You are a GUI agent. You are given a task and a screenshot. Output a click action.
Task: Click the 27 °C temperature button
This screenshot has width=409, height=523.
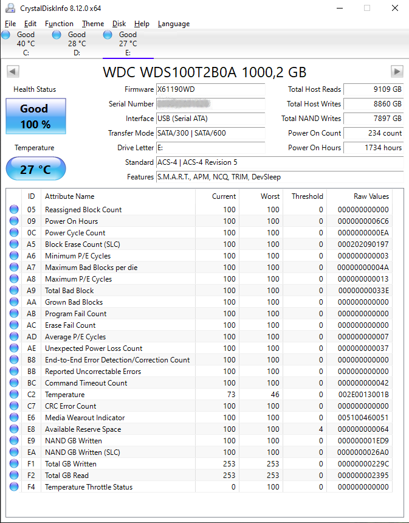tap(36, 169)
